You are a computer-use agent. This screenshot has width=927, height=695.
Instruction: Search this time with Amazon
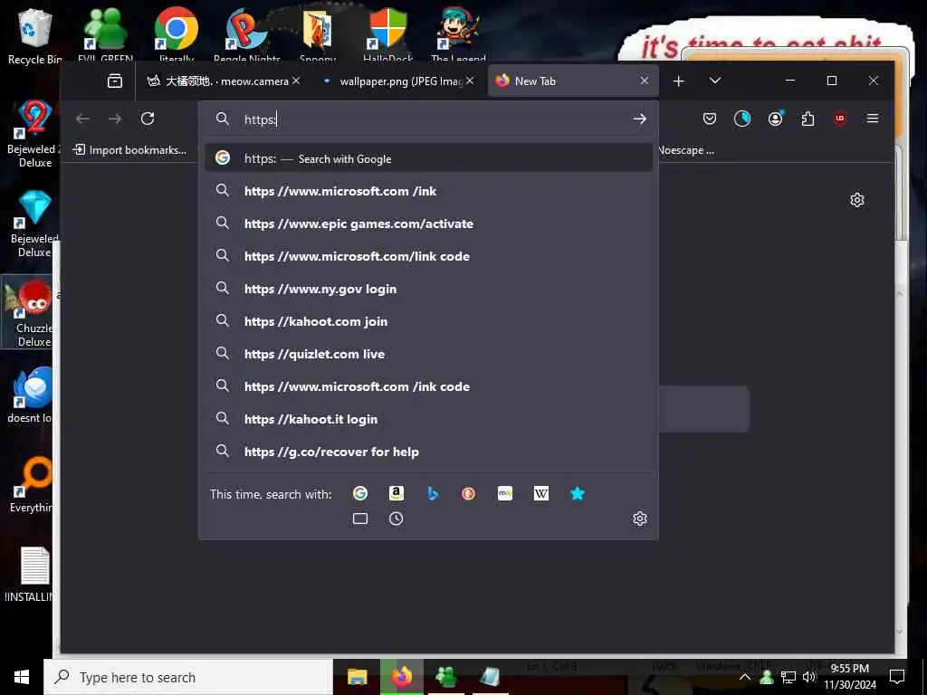[x=397, y=493]
